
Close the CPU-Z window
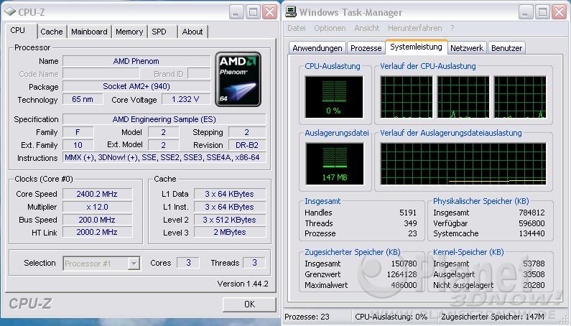(x=270, y=12)
